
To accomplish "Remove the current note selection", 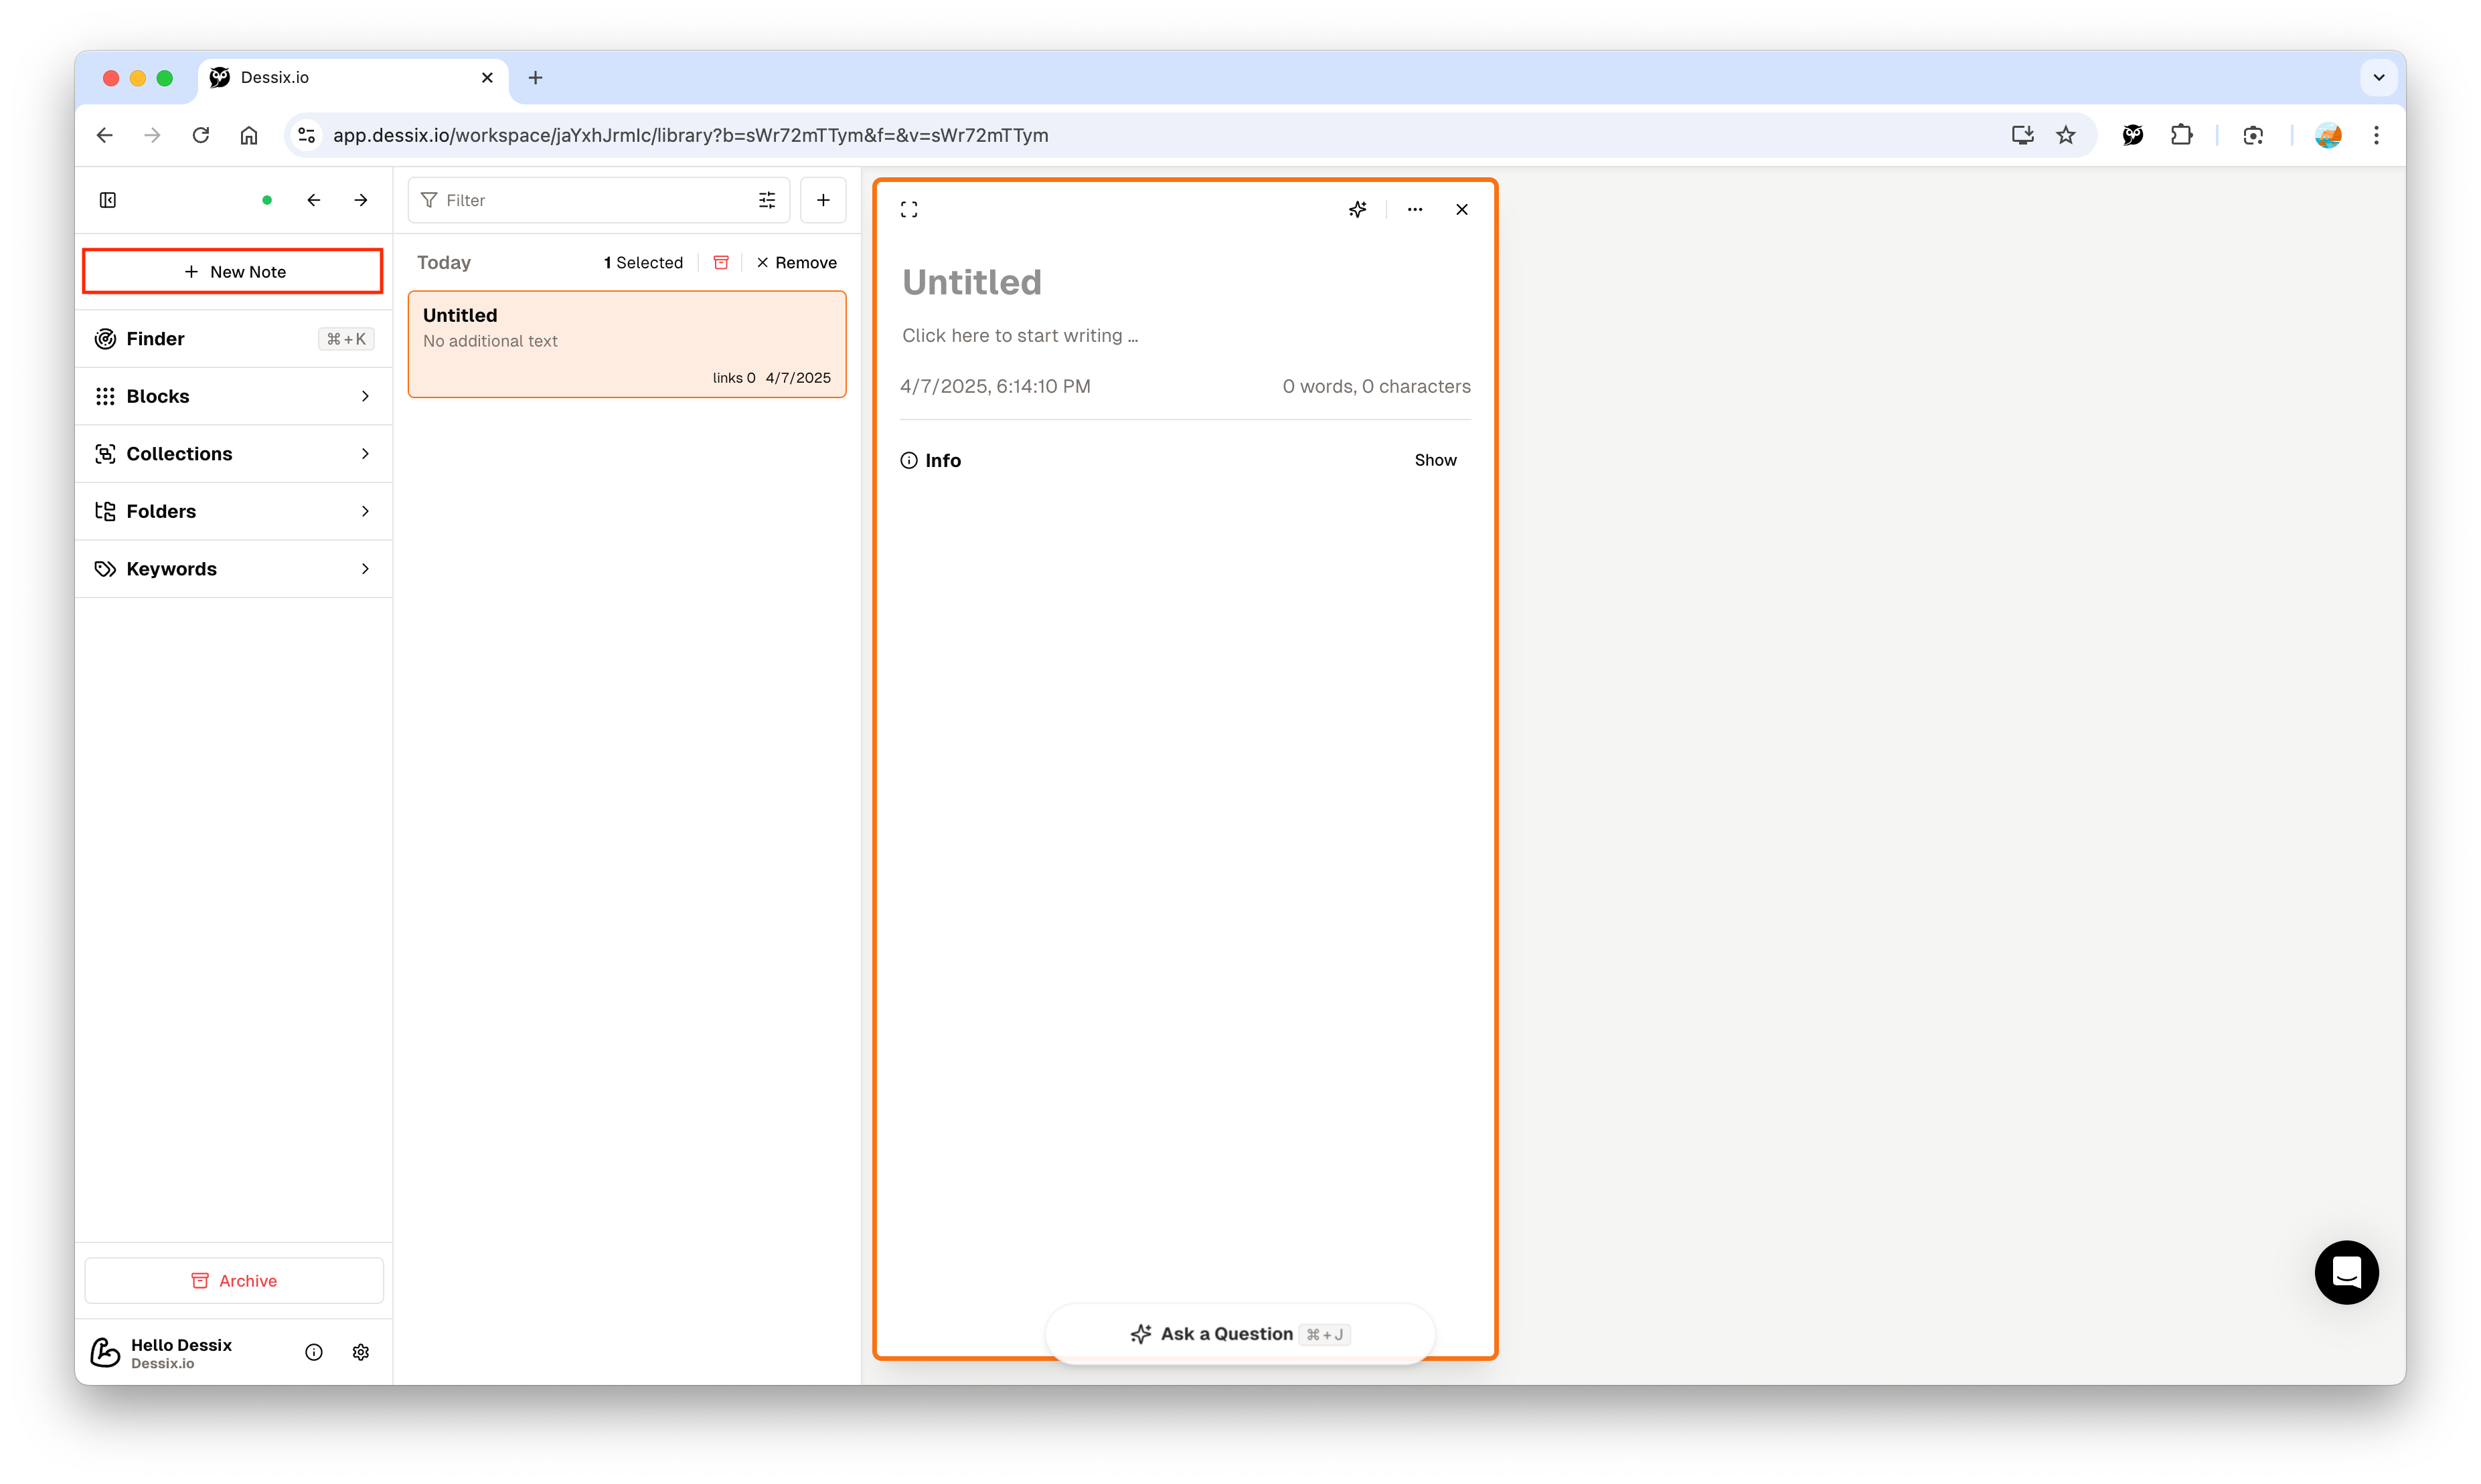I will tap(797, 262).
